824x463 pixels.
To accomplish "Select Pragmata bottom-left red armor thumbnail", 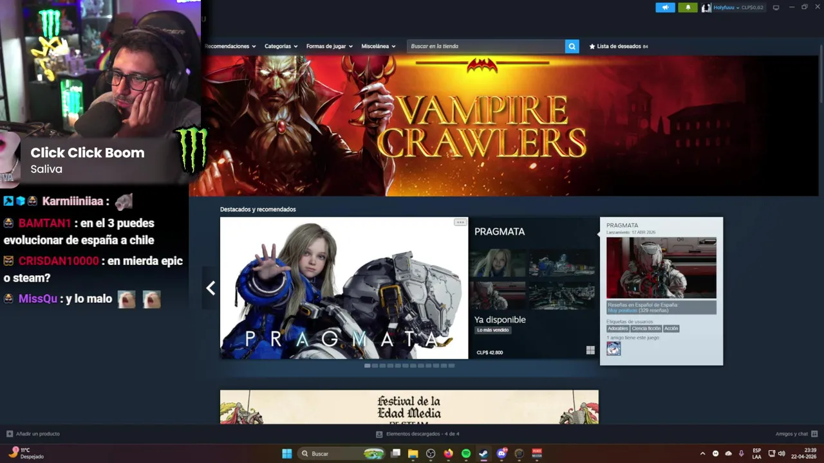I will [498, 295].
